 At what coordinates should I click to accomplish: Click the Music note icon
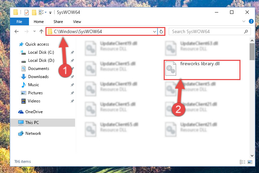[24, 85]
